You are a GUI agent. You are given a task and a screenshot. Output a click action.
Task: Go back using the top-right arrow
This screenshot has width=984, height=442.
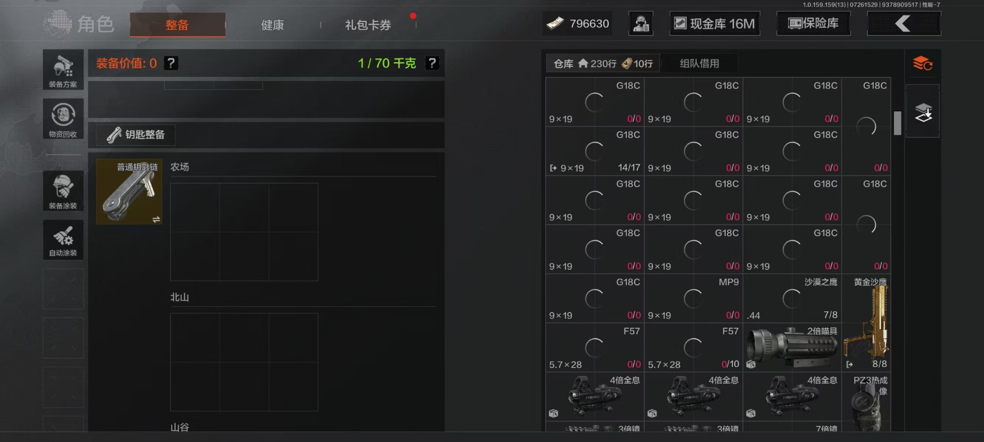[x=904, y=24]
